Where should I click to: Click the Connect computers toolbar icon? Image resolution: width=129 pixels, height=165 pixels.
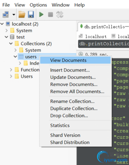coord(6,14)
